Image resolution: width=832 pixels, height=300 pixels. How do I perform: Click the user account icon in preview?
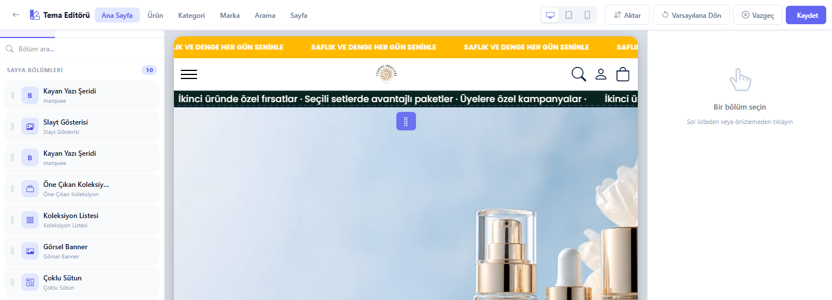coord(601,74)
